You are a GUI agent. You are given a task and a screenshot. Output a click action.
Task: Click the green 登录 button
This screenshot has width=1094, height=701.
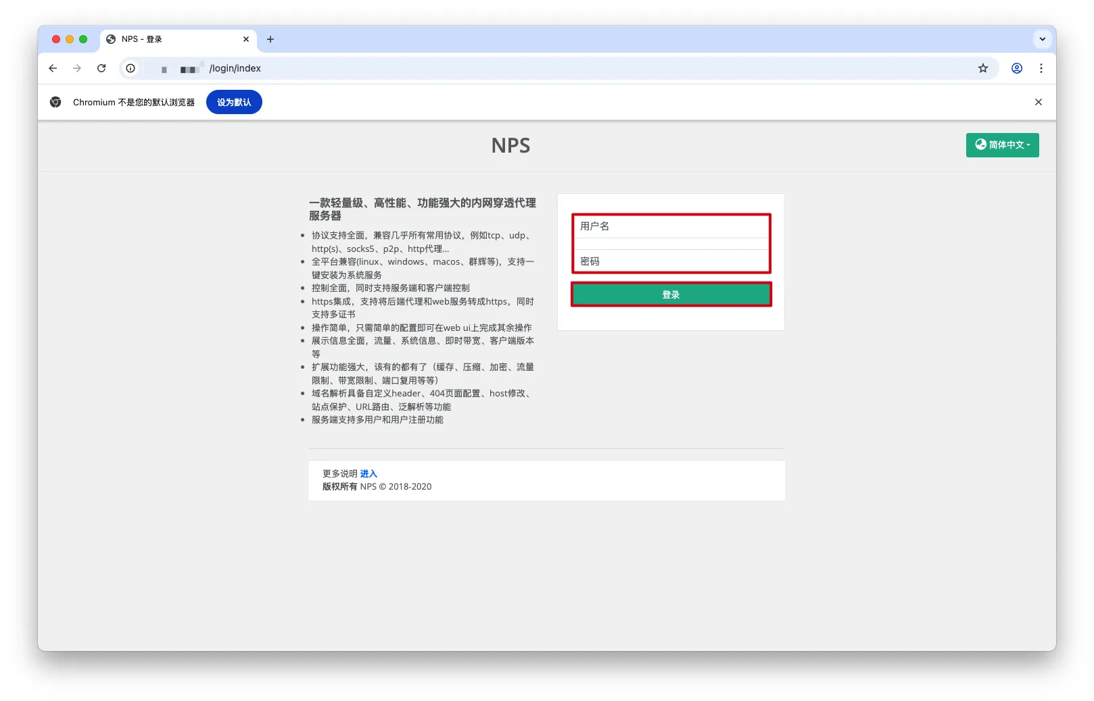pos(671,294)
